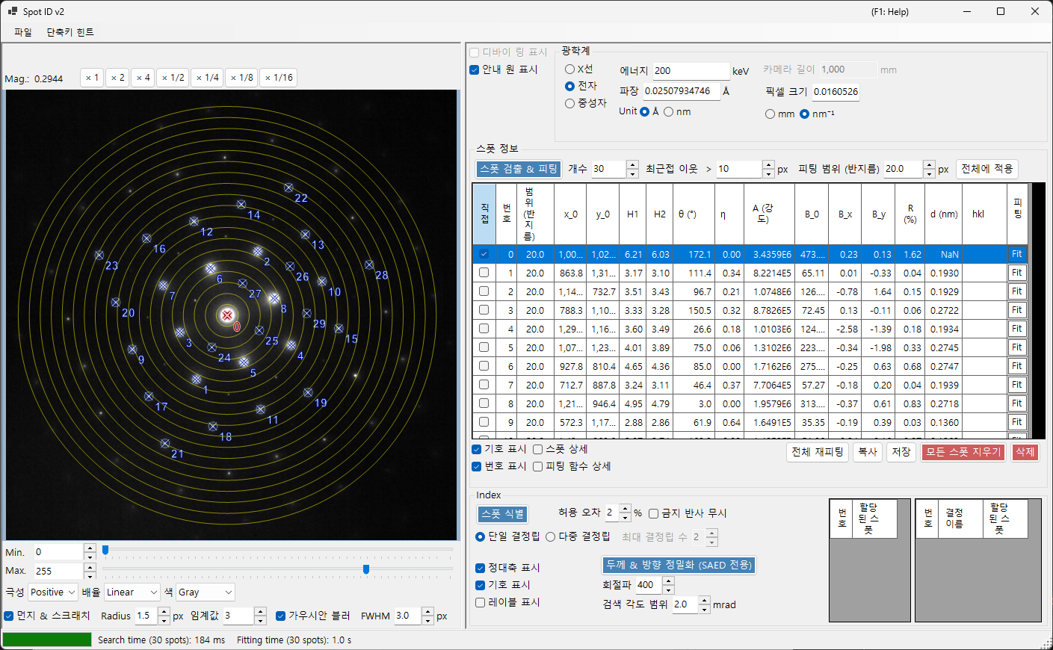The width and height of the screenshot is (1053, 650).
Task: Click the red 모든 스폿 지우기 button
Action: coord(963,452)
